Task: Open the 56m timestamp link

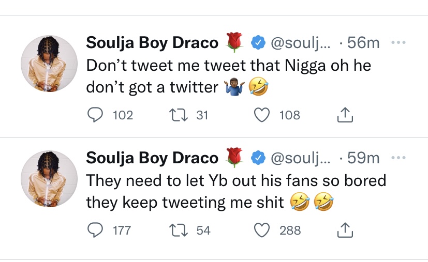Action: coord(363,43)
